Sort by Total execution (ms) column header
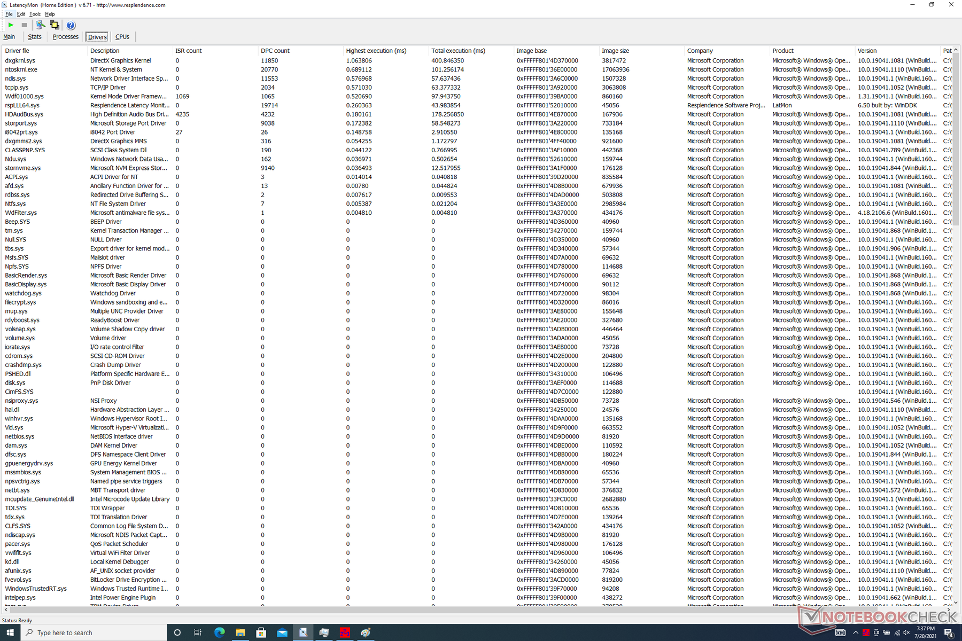The width and height of the screenshot is (962, 641). coord(471,51)
